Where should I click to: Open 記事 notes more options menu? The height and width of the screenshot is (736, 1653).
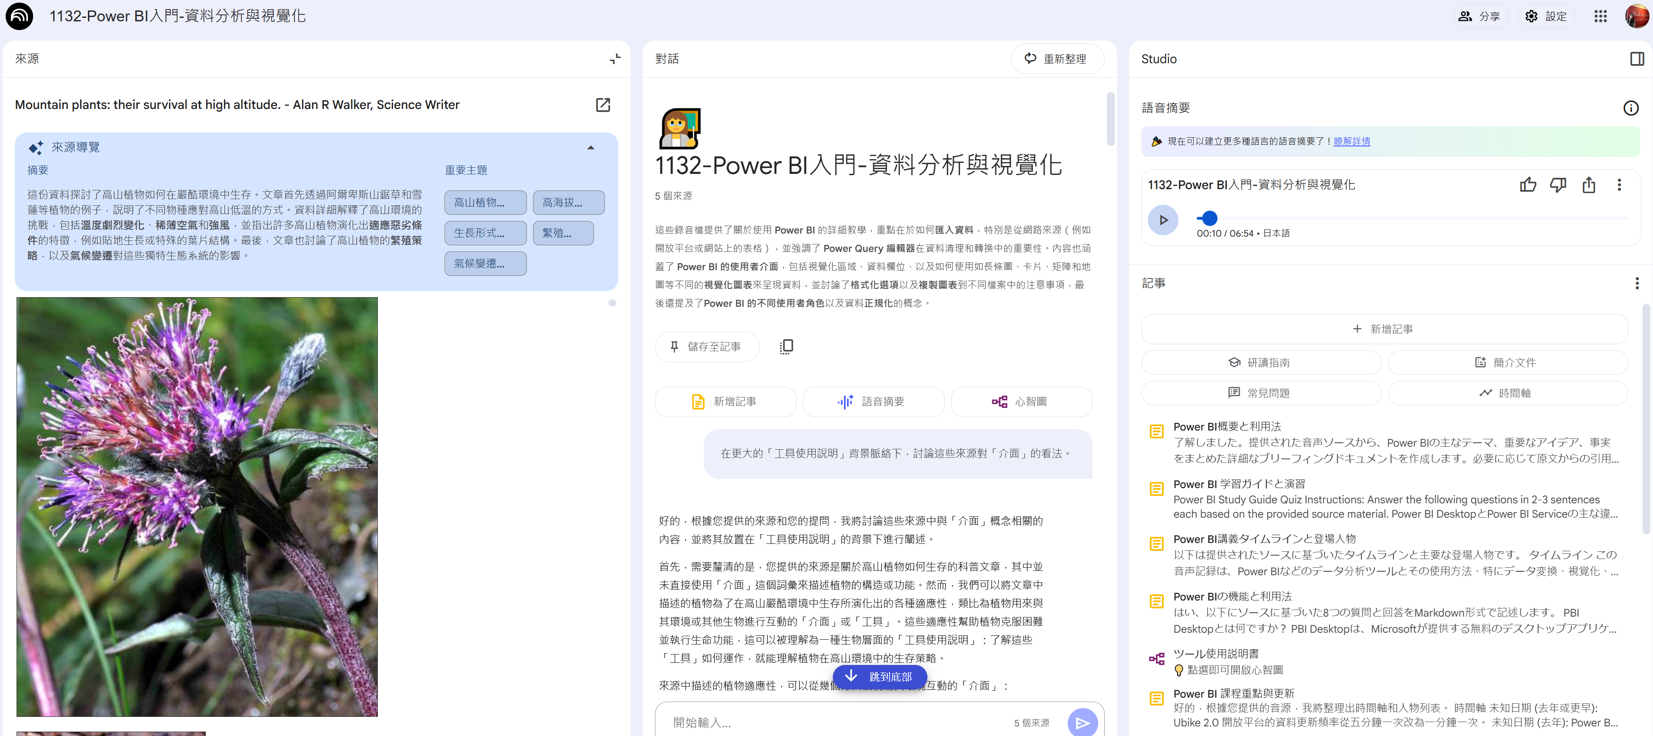click(x=1636, y=283)
